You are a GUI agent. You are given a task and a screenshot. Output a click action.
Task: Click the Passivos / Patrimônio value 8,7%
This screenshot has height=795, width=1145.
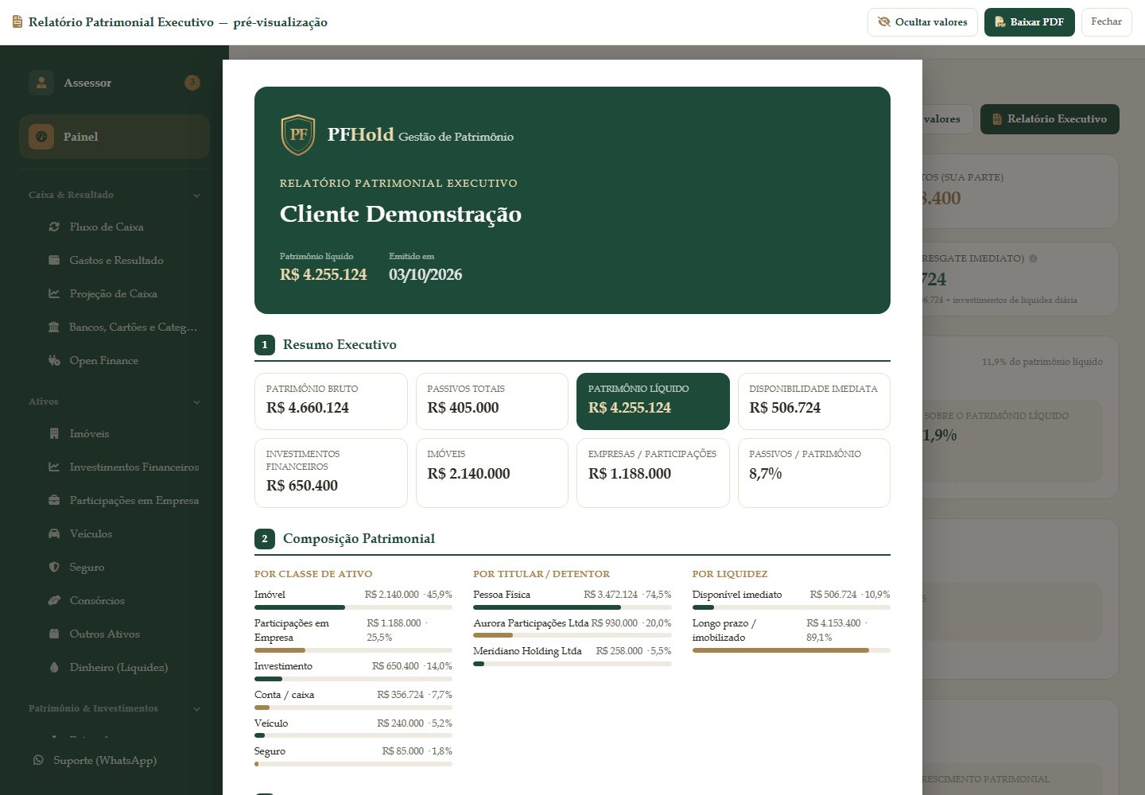tap(766, 474)
